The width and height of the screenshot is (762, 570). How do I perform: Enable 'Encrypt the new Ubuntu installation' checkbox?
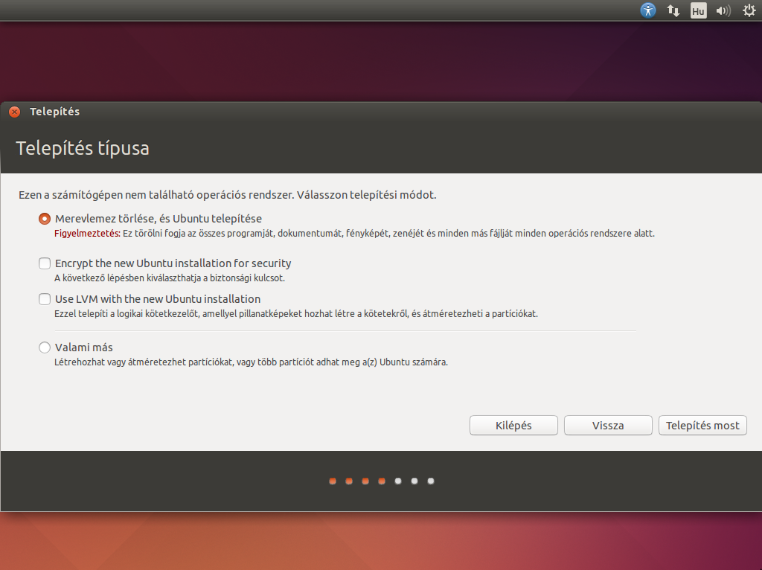point(45,263)
